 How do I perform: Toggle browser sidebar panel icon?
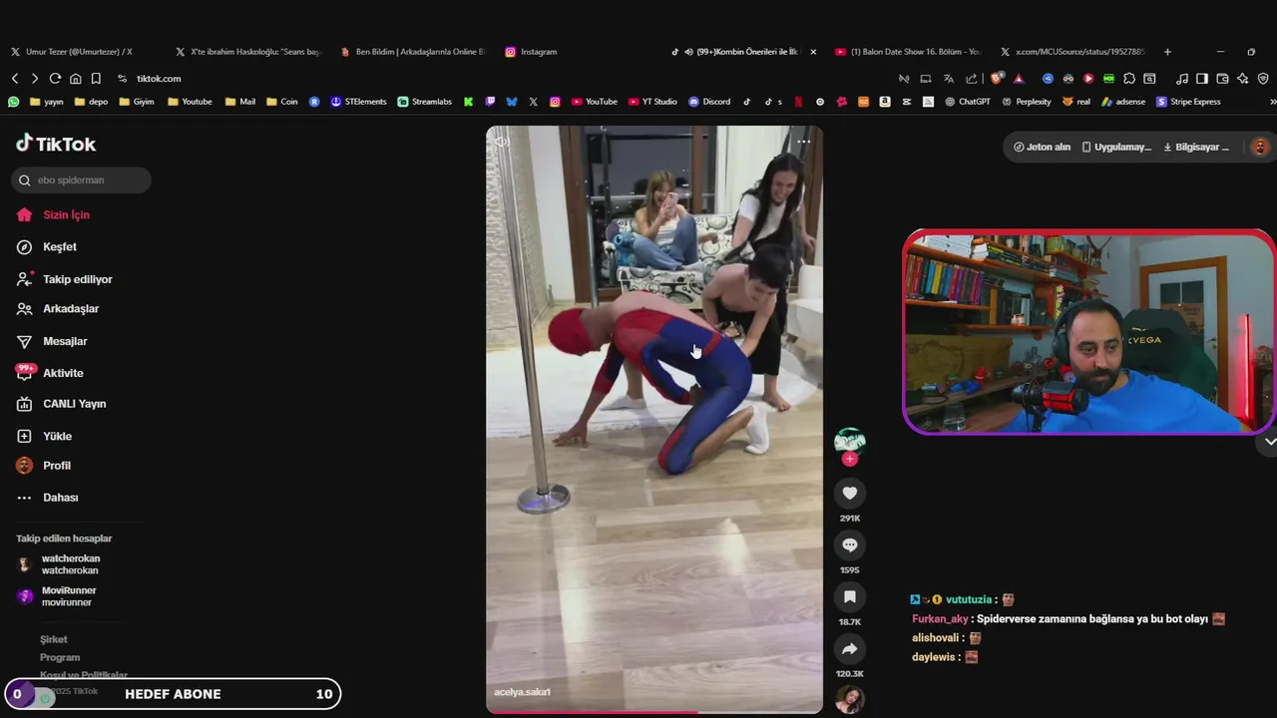point(1202,78)
